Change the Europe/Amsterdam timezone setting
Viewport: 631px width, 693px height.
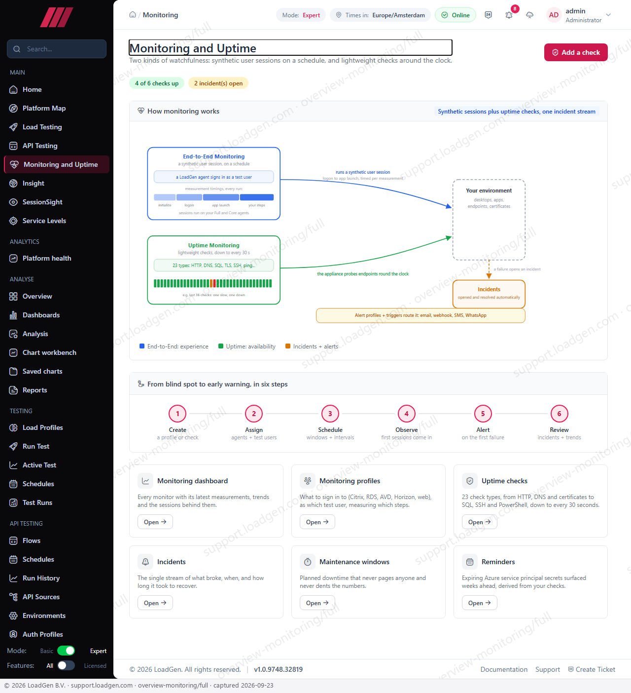click(380, 15)
